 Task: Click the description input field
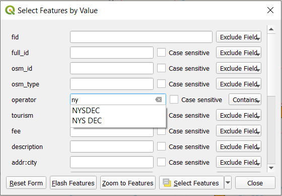click(112, 146)
